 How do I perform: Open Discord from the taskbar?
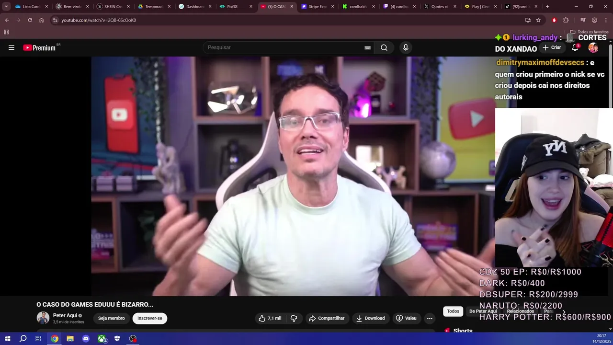86,339
